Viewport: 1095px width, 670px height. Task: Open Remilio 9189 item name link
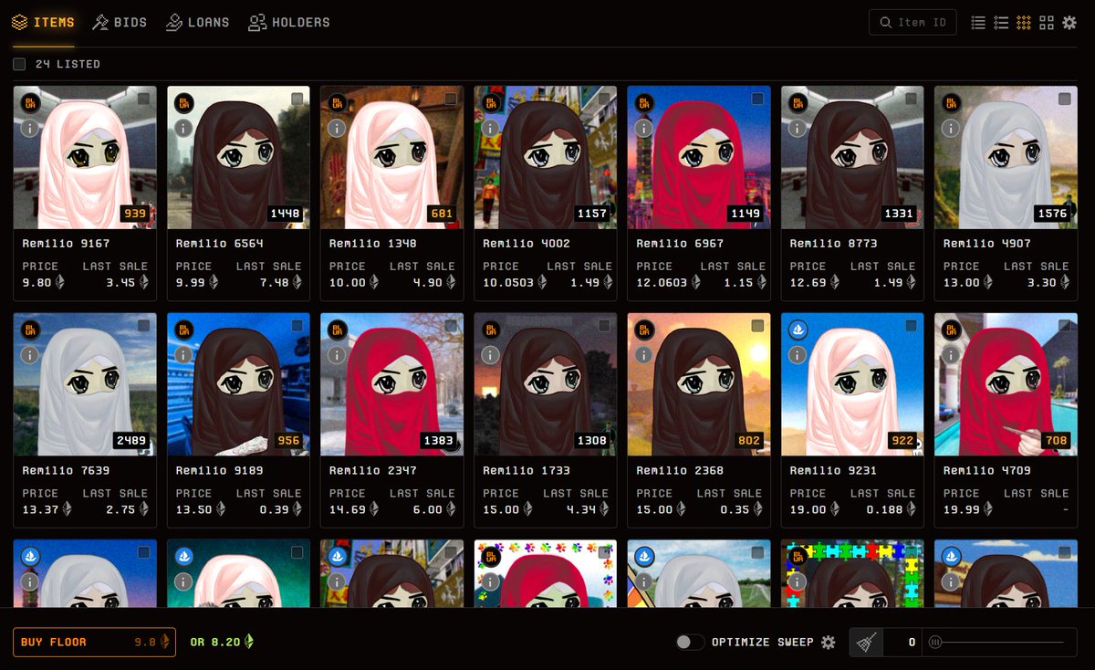pyautogui.click(x=220, y=470)
